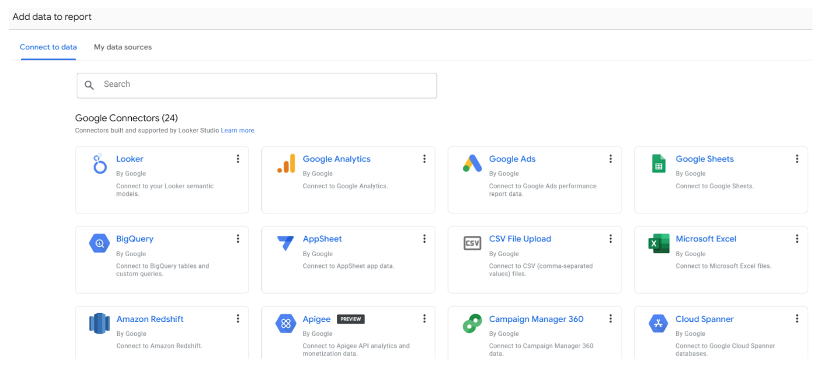The image size is (823, 377).
Task: Select the Looker connector title
Action: [129, 159]
